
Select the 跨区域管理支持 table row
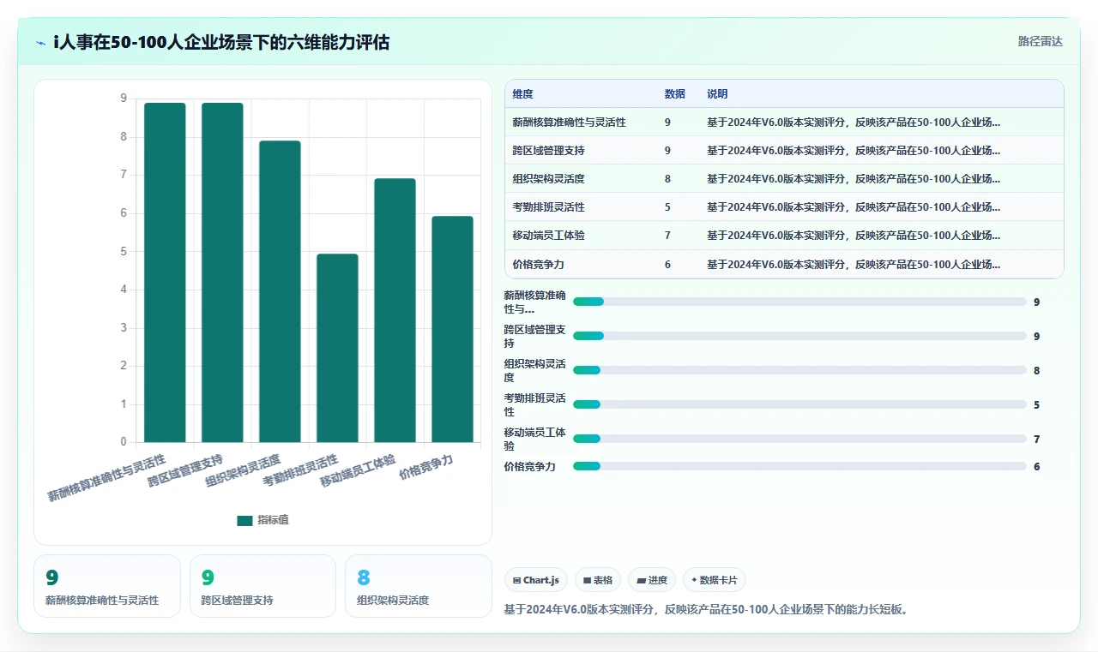[784, 151]
